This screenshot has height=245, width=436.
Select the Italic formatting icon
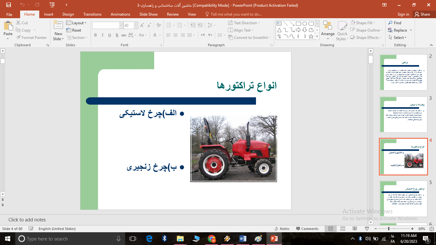(x=102, y=35)
